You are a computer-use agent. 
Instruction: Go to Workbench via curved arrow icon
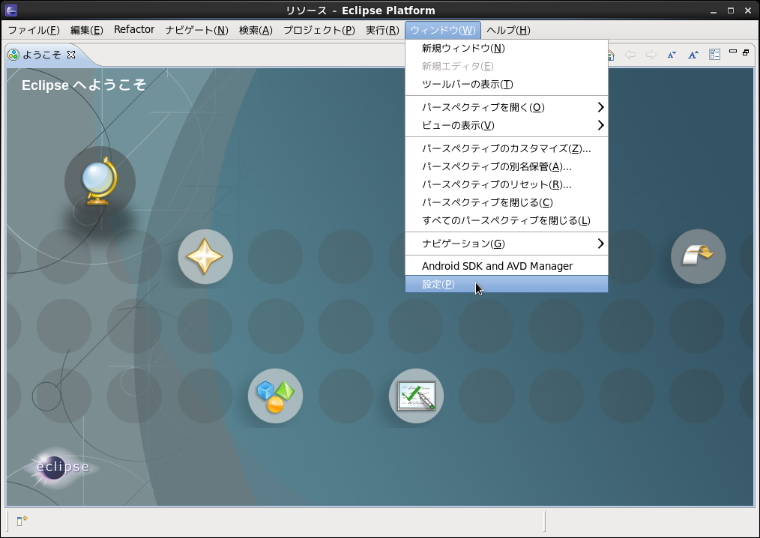698,256
